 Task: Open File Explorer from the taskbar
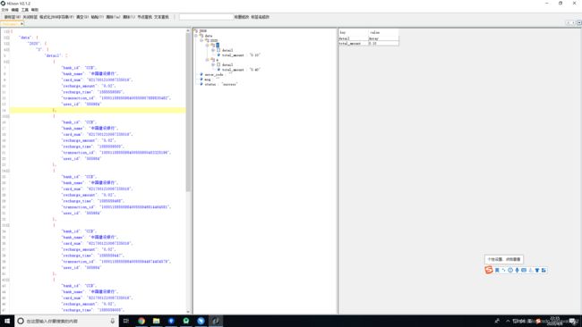click(x=157, y=321)
